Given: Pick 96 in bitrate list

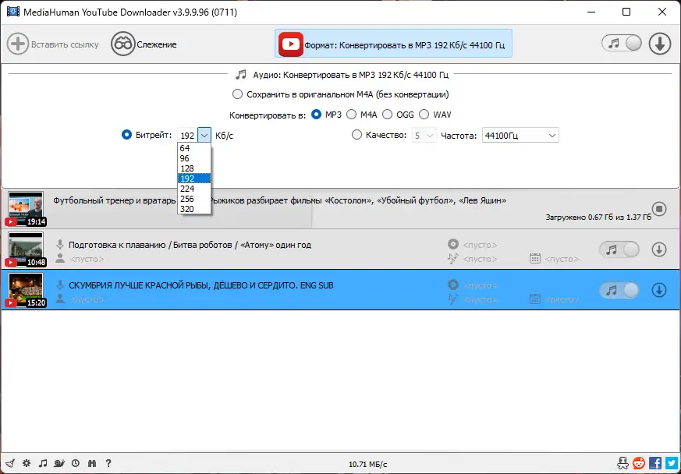Looking at the screenshot, I should point(194,158).
